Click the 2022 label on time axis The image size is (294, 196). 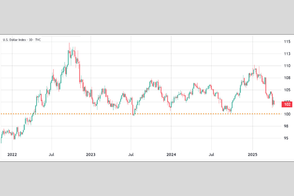coord(12,155)
